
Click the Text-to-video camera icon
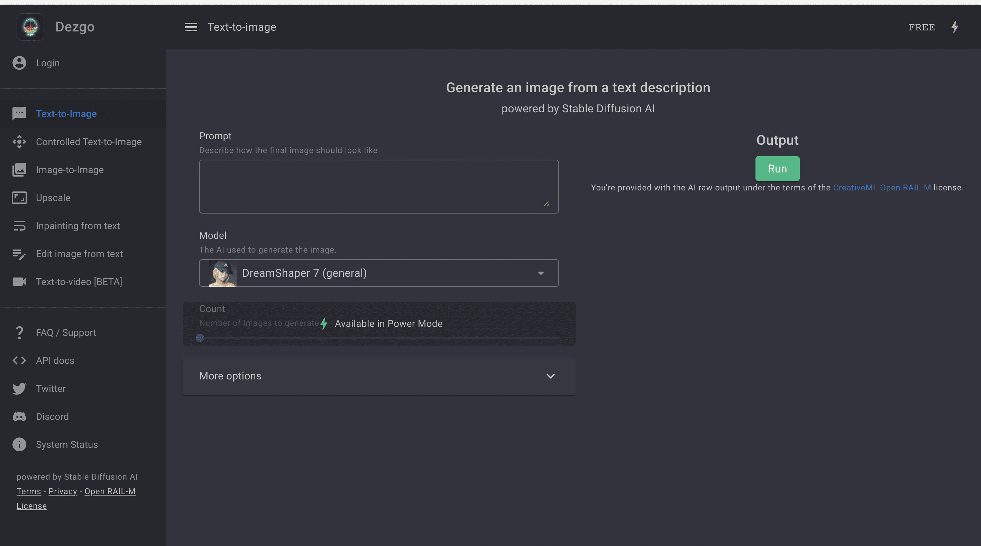(19, 282)
